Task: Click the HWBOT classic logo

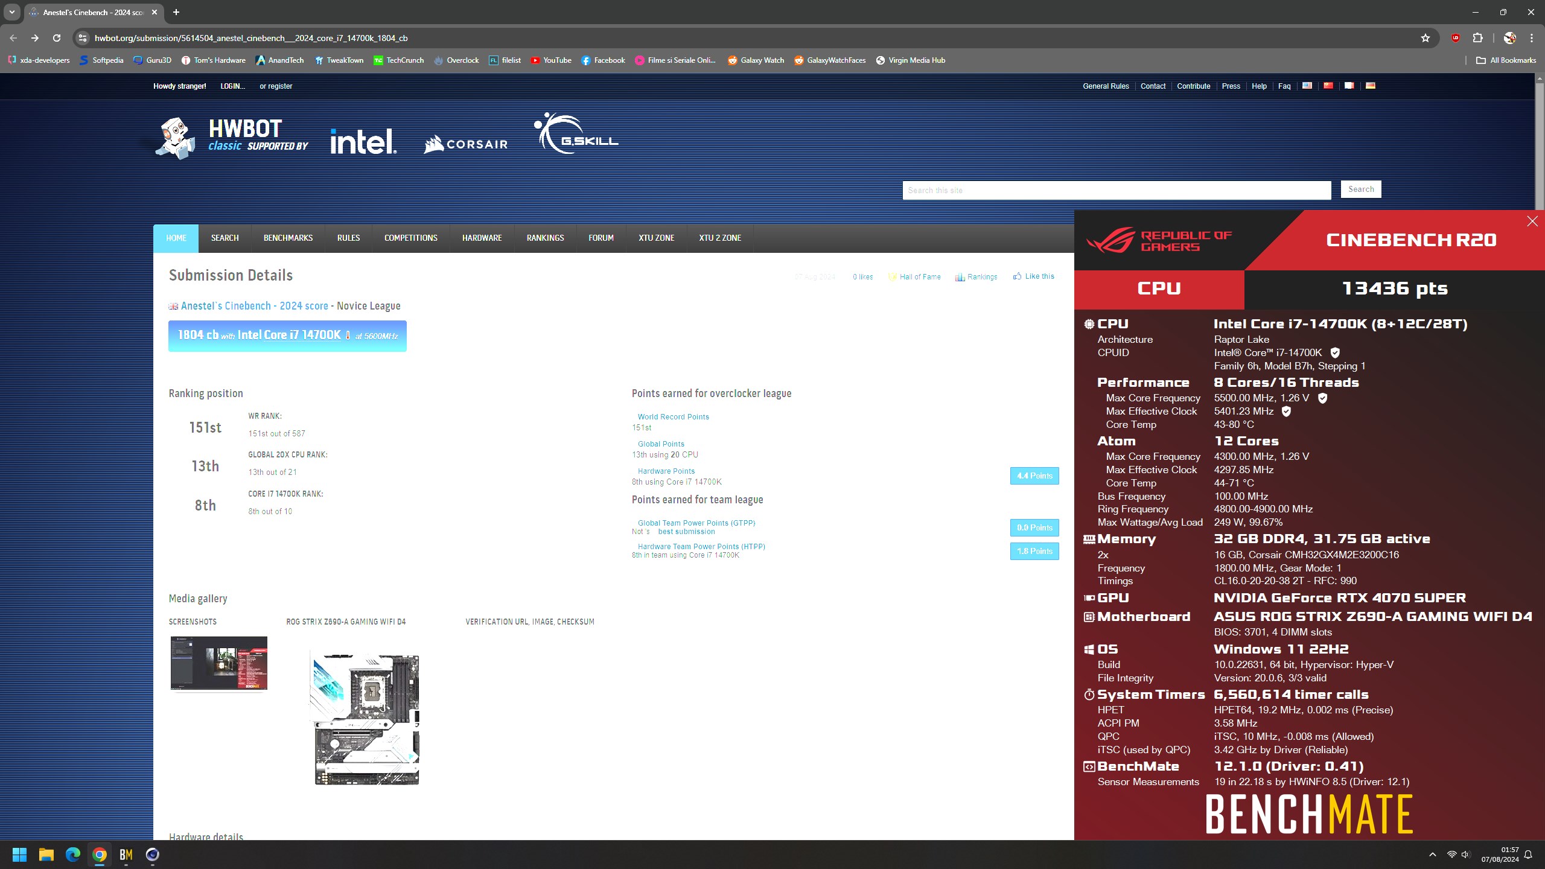Action: [x=232, y=138]
